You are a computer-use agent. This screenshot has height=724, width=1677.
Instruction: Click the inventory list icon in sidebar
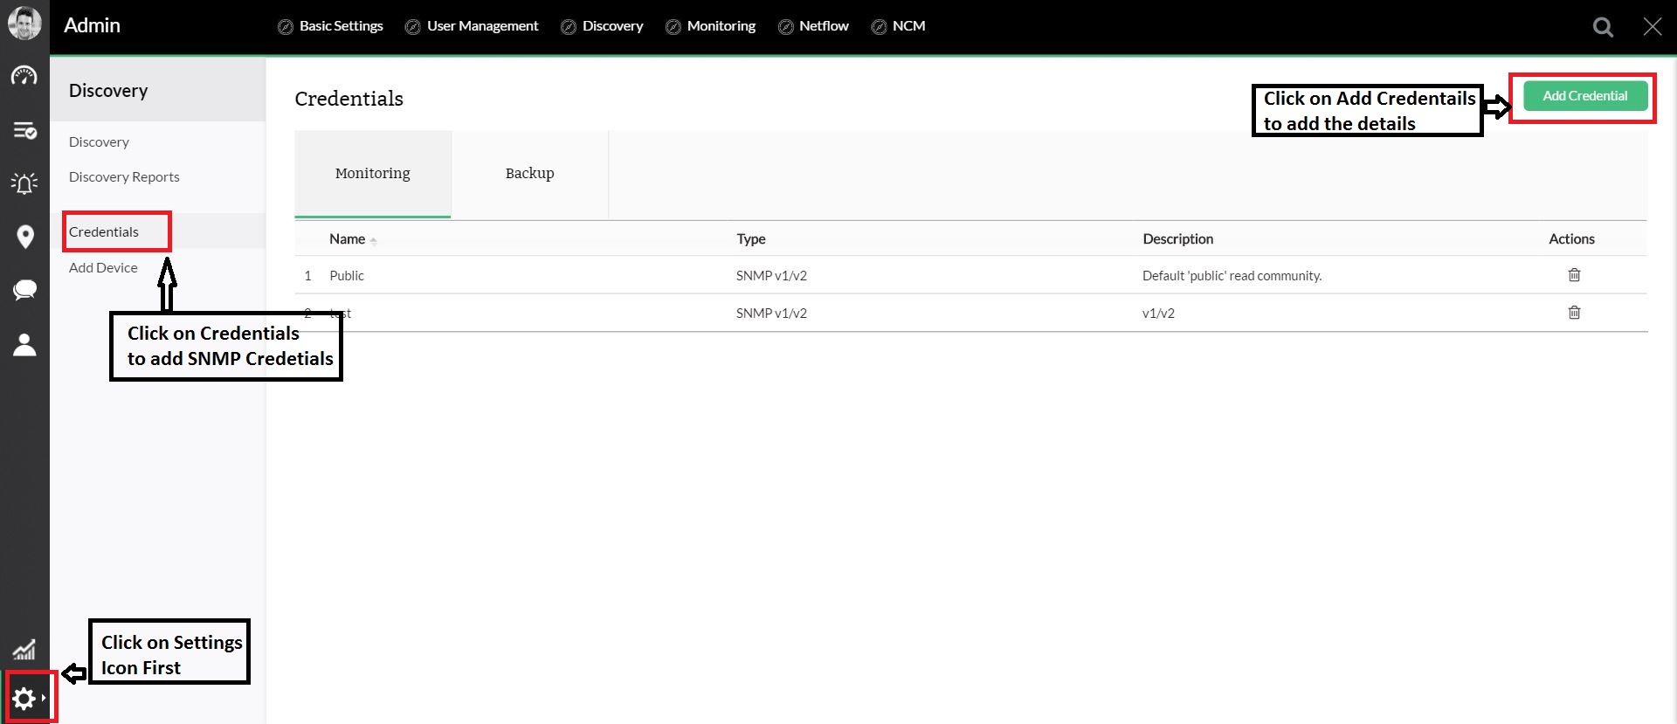24,130
